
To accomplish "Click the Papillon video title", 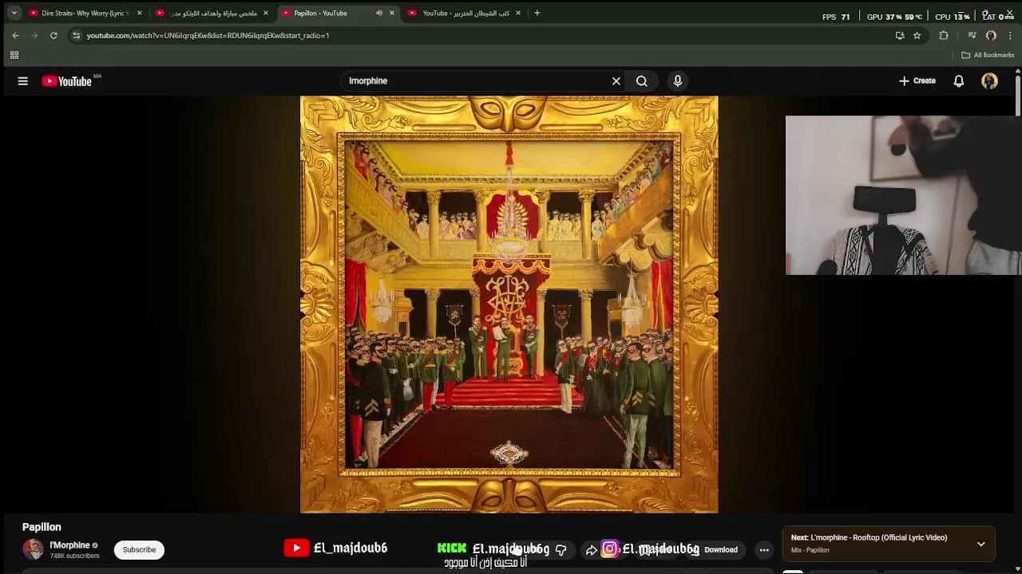I will point(42,527).
